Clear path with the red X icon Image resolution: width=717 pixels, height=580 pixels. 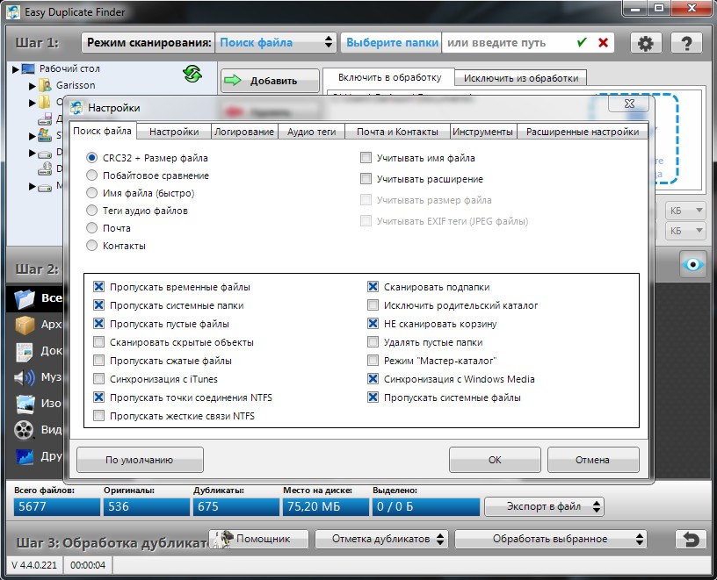[603, 42]
